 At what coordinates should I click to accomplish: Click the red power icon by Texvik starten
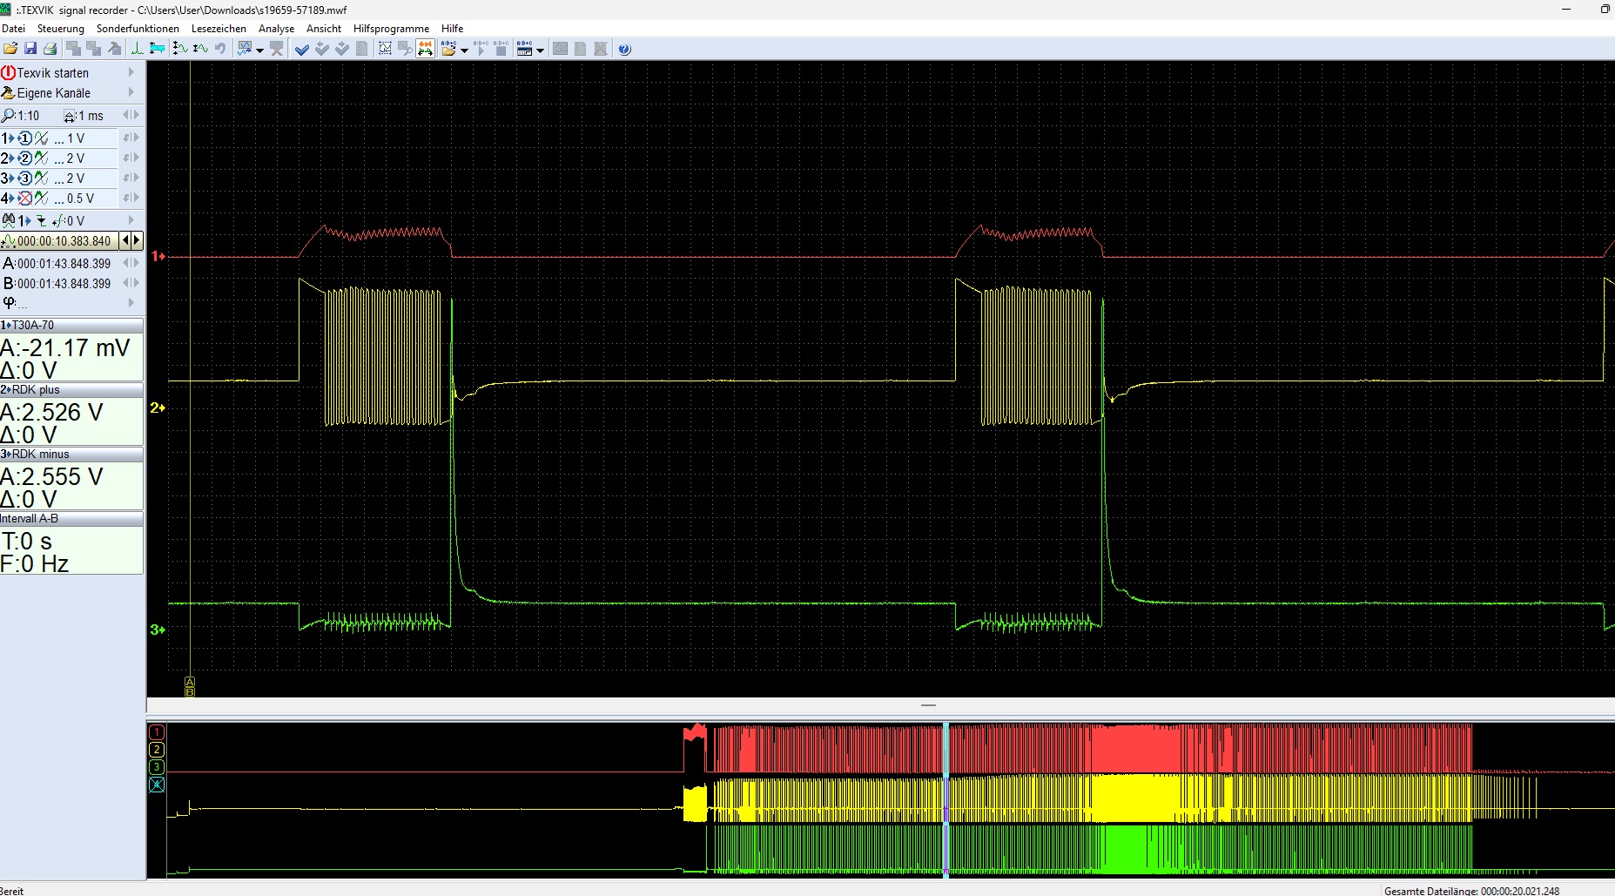(9, 72)
